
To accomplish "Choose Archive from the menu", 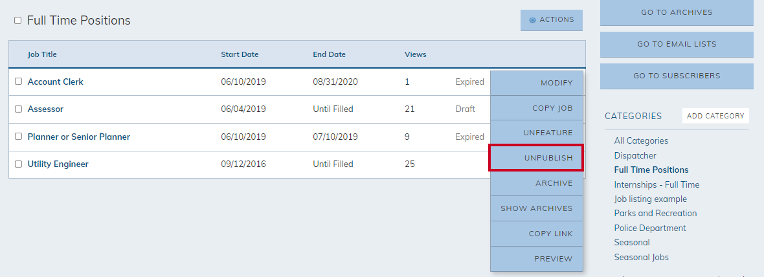I will [x=537, y=184].
